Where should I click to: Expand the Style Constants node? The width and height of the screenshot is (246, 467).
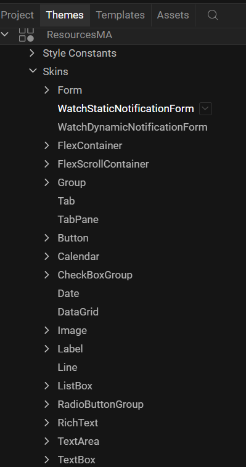[32, 53]
